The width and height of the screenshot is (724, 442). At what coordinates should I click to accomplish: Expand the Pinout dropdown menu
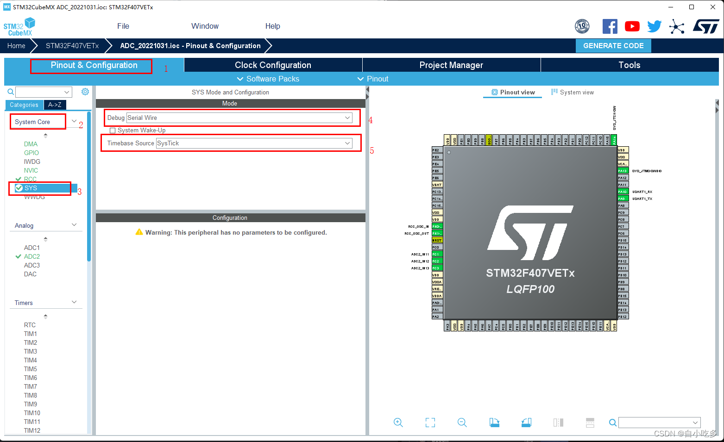[x=372, y=79]
